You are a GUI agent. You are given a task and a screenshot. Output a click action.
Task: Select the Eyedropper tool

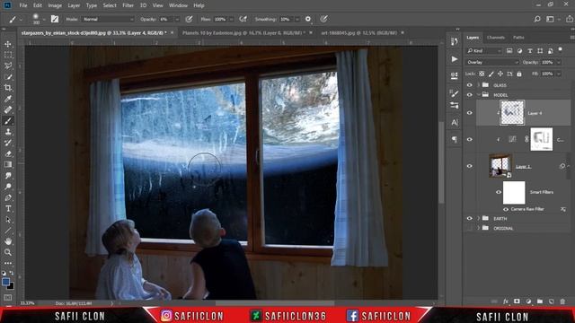[8, 99]
